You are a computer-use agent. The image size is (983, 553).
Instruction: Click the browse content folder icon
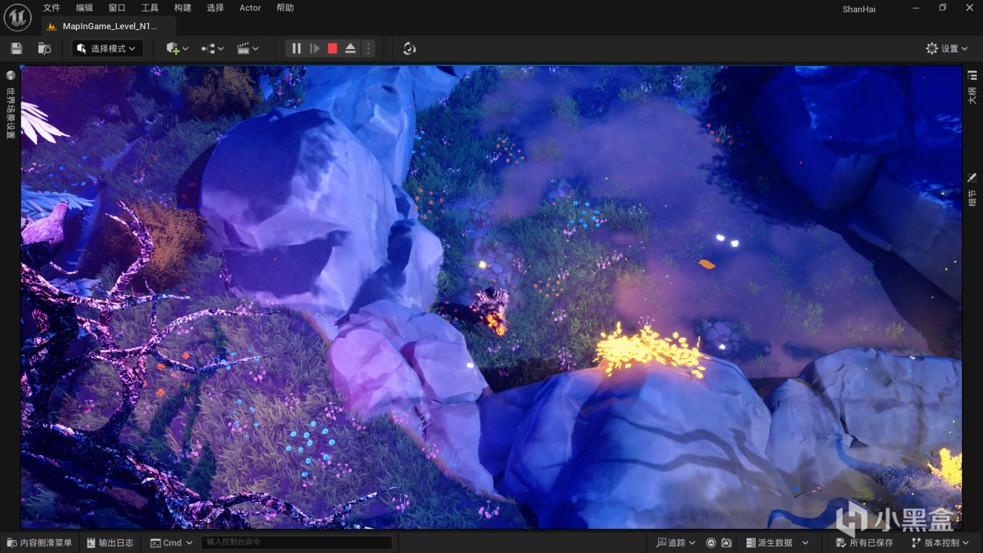pos(45,48)
